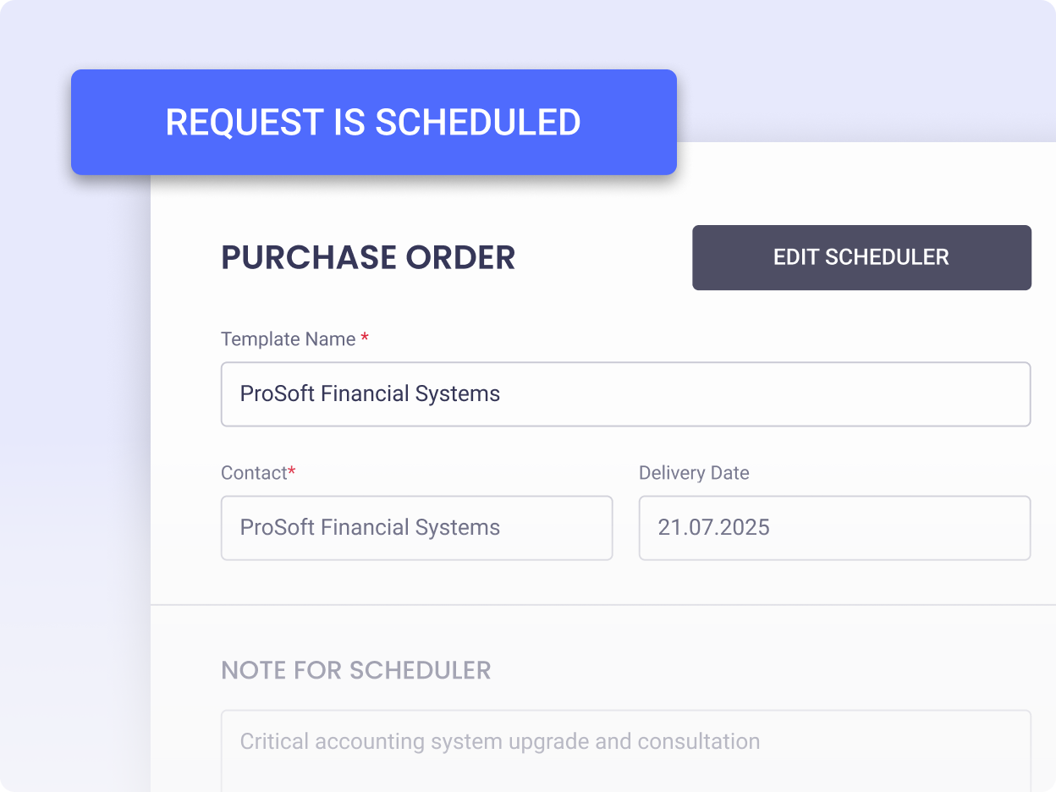Click the Delivery Date label

tap(694, 473)
